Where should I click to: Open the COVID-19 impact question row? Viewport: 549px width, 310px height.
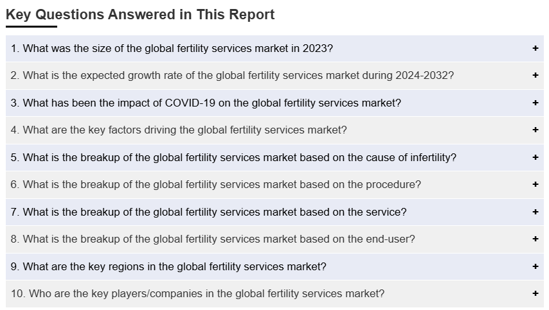pos(206,103)
